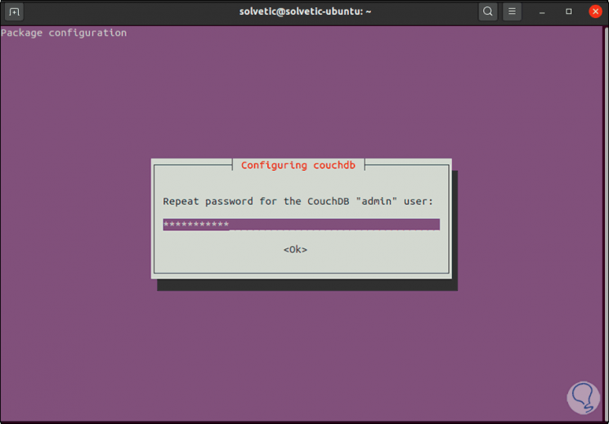Image resolution: width=609 pixels, height=424 pixels.
Task: Maximize the terminal window
Action: click(569, 11)
